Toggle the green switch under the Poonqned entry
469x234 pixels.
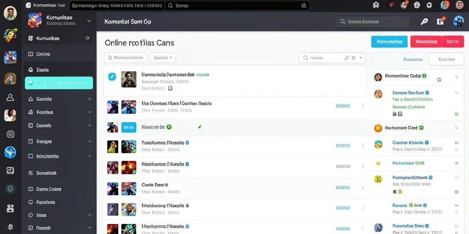tap(457, 191)
